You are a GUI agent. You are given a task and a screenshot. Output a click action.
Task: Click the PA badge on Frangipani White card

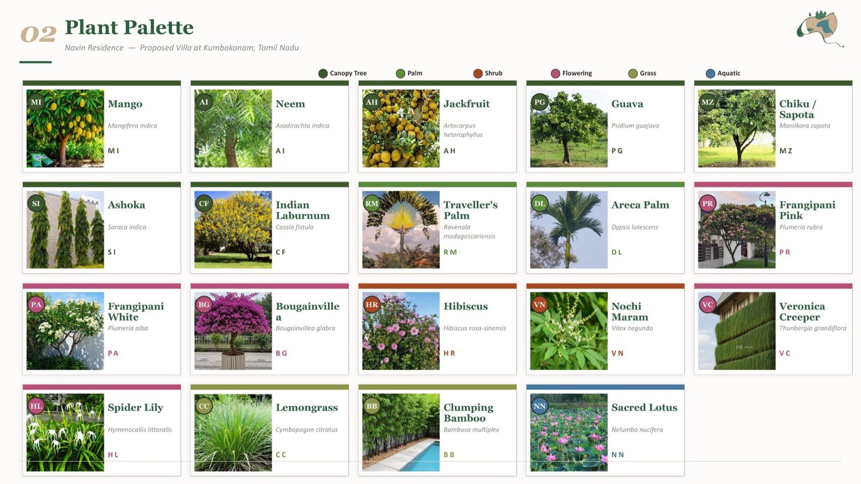[36, 304]
